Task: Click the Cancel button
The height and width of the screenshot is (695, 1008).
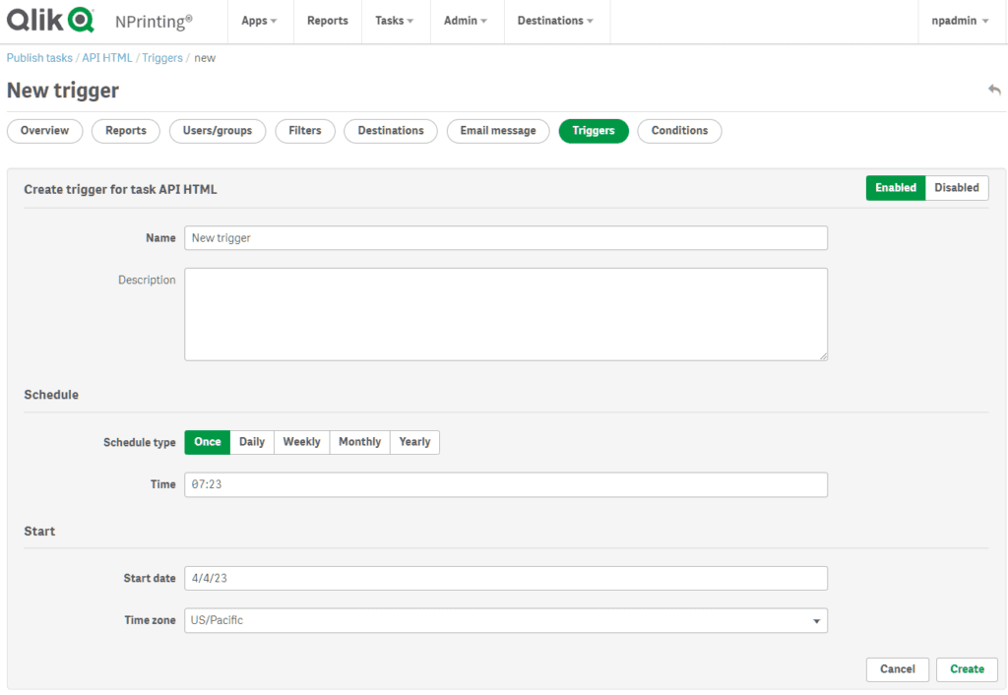Action: coord(897,668)
